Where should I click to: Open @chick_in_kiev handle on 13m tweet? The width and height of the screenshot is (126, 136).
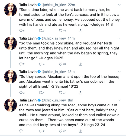click(x=54, y=72)
